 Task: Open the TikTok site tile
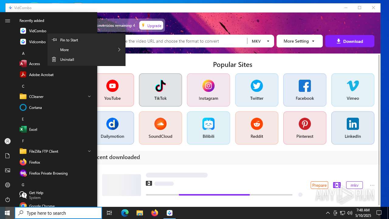(x=160, y=90)
